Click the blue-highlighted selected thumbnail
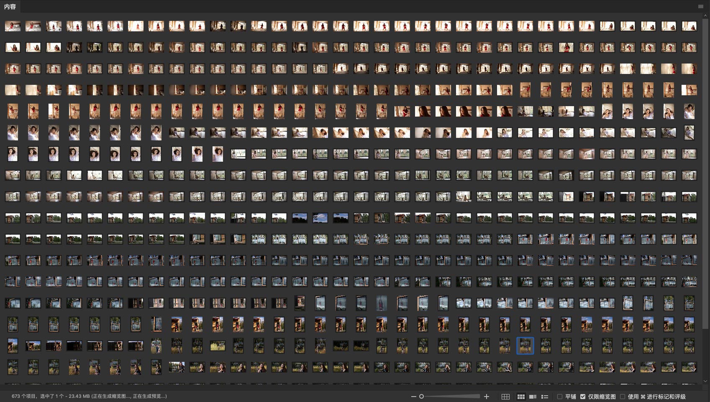Screen dimensions: 710x402 tap(525, 346)
